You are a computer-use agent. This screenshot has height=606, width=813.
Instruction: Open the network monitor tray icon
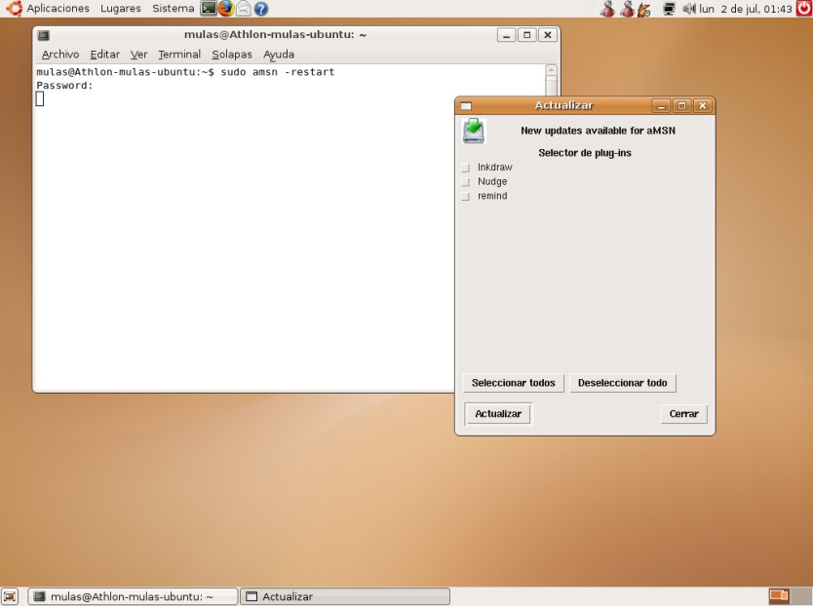[670, 9]
